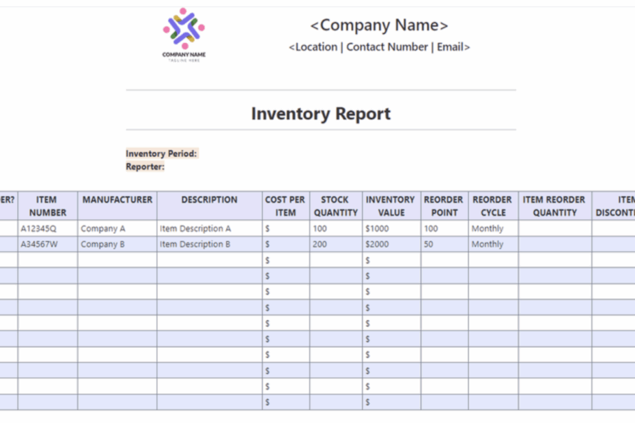Click the Inventory Period field
Screen dimensions: 635x423
point(161,153)
